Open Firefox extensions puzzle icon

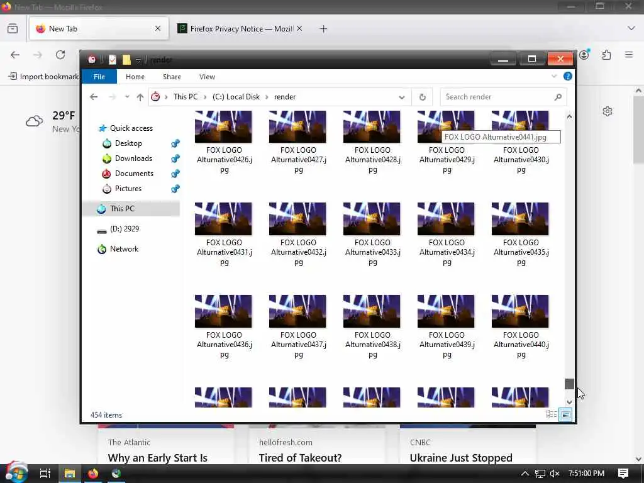606,55
